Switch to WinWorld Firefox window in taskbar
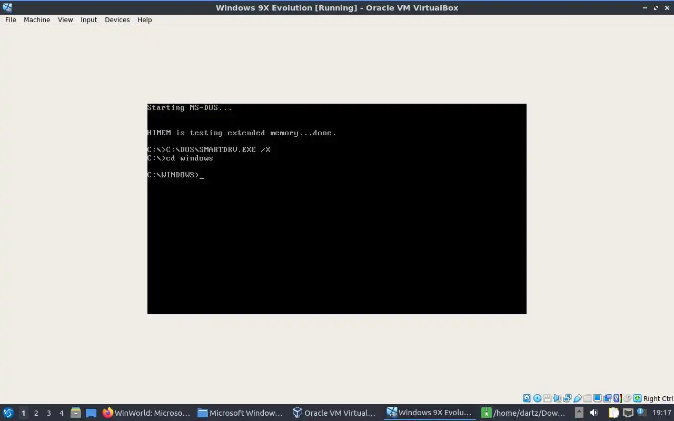674x421 pixels. [x=146, y=413]
